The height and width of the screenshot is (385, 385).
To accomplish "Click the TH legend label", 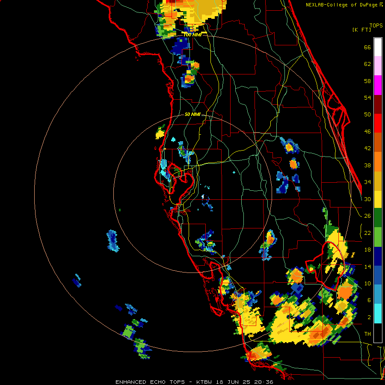I will click(x=367, y=334).
